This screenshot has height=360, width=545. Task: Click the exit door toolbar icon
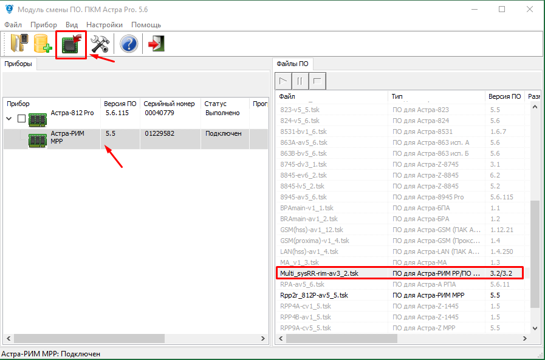click(157, 44)
